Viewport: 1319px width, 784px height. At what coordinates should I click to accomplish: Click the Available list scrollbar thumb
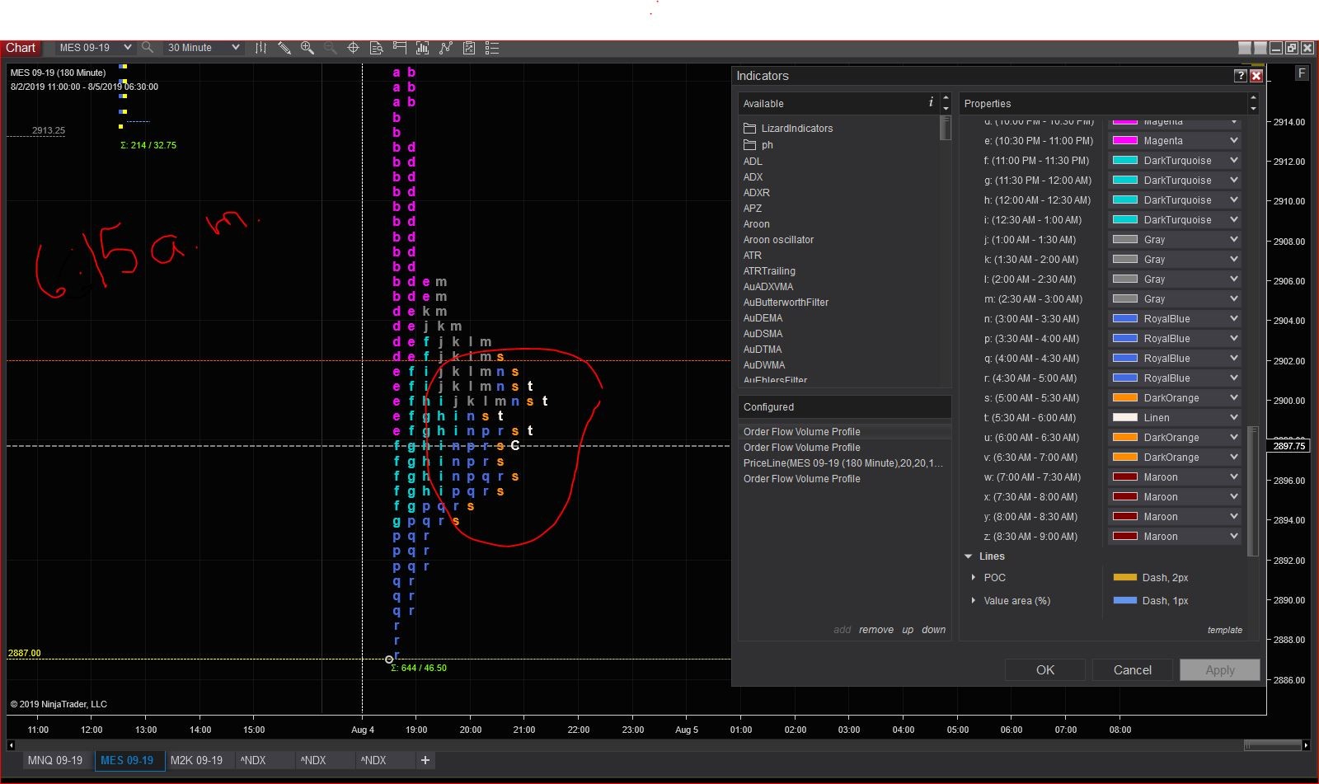pos(946,129)
